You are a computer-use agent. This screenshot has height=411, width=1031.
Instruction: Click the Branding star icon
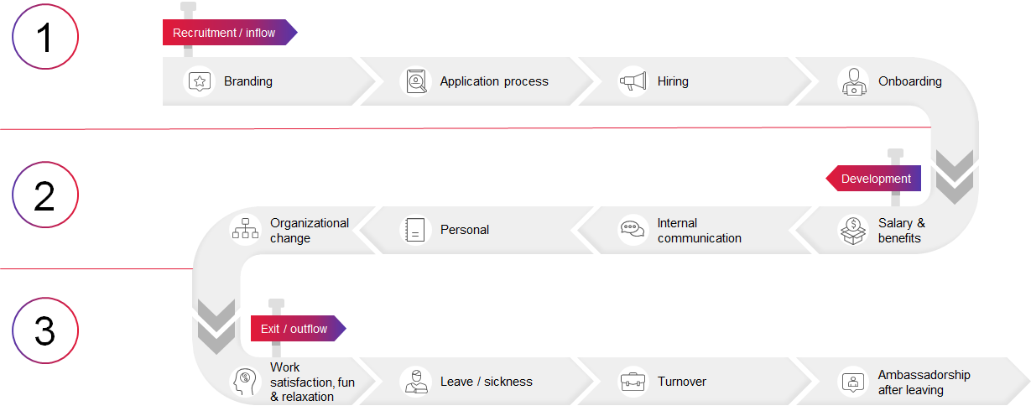tap(199, 81)
